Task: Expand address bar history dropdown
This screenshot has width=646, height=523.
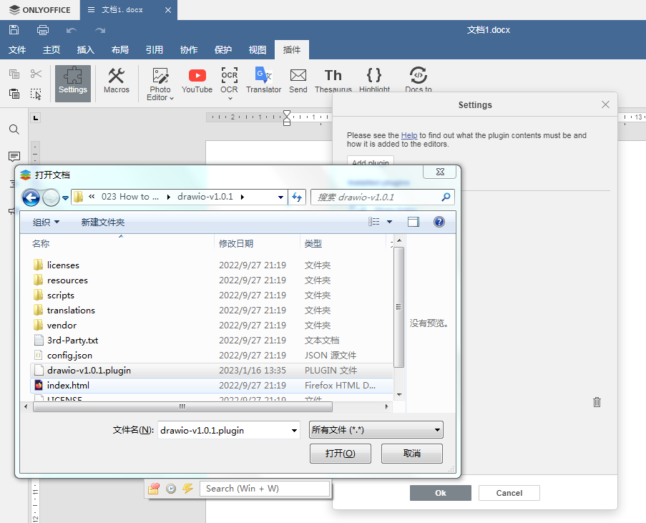Action: tap(280, 197)
